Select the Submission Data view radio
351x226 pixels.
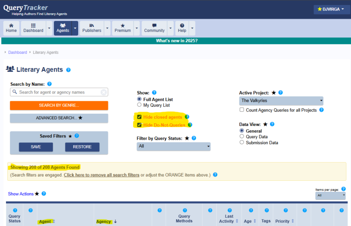pos(242,142)
